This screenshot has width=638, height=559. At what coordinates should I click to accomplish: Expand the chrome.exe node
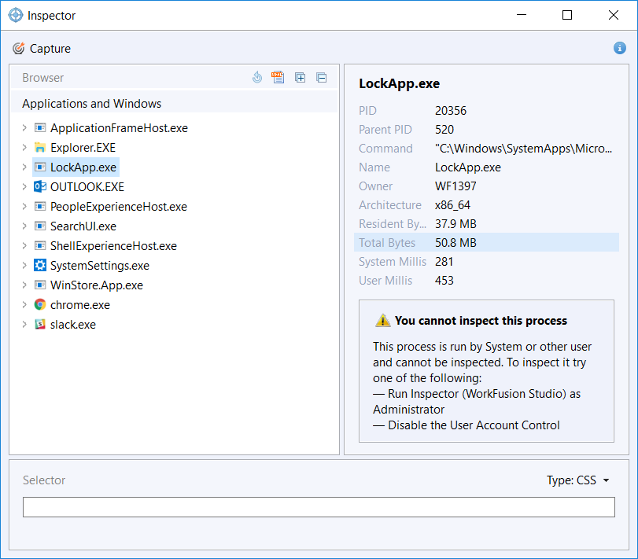point(24,304)
